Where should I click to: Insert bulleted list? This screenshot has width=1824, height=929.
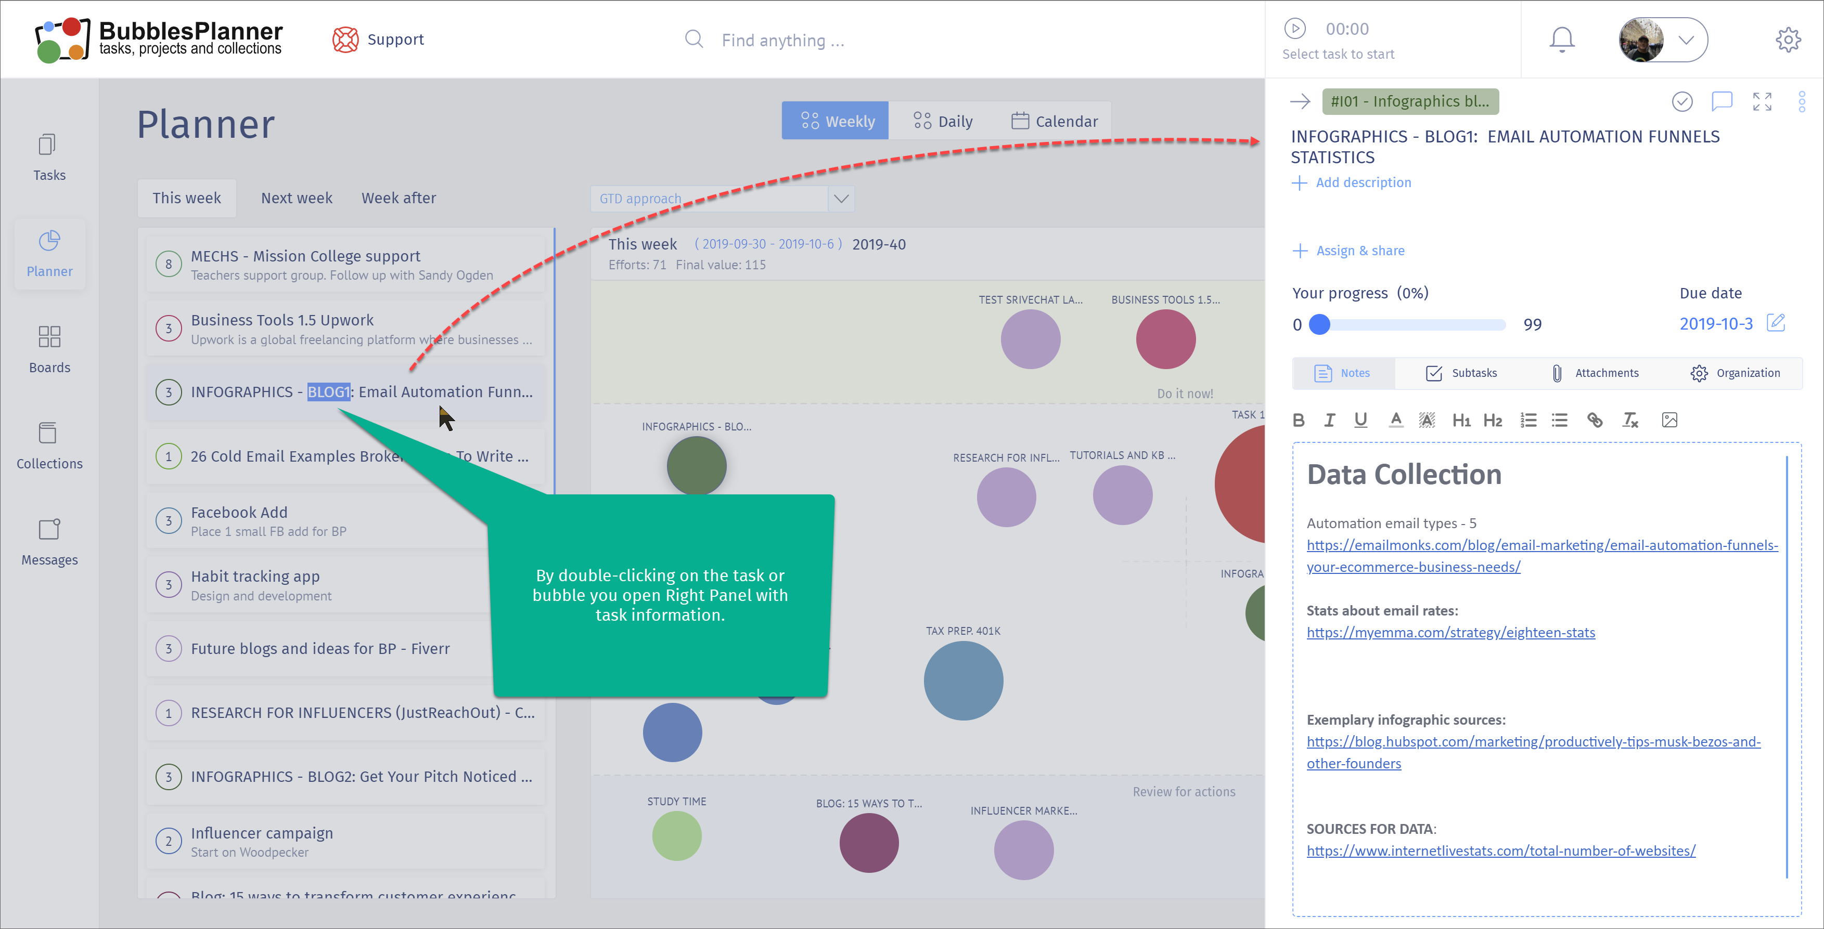point(1559,420)
